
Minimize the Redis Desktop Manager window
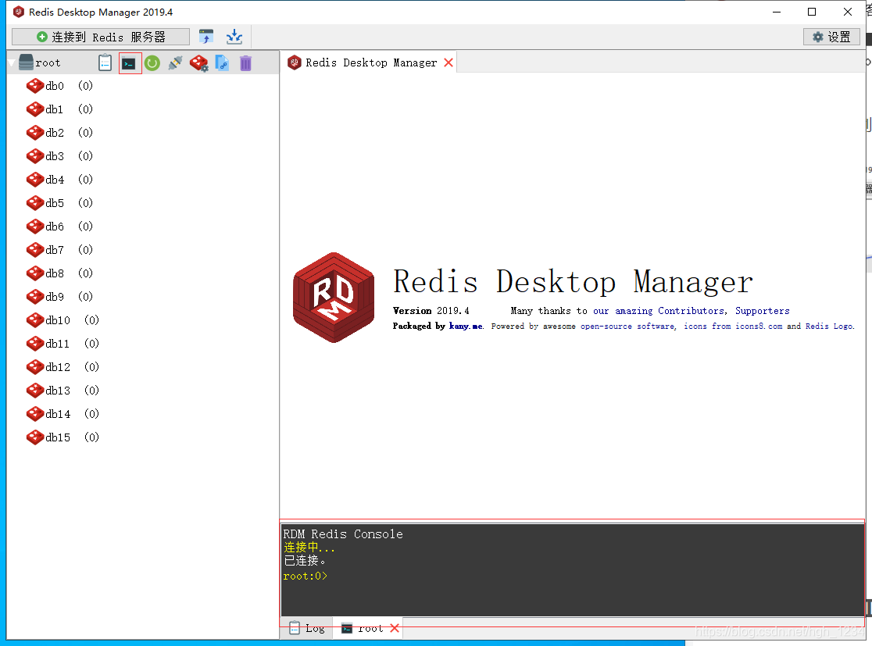pos(777,12)
